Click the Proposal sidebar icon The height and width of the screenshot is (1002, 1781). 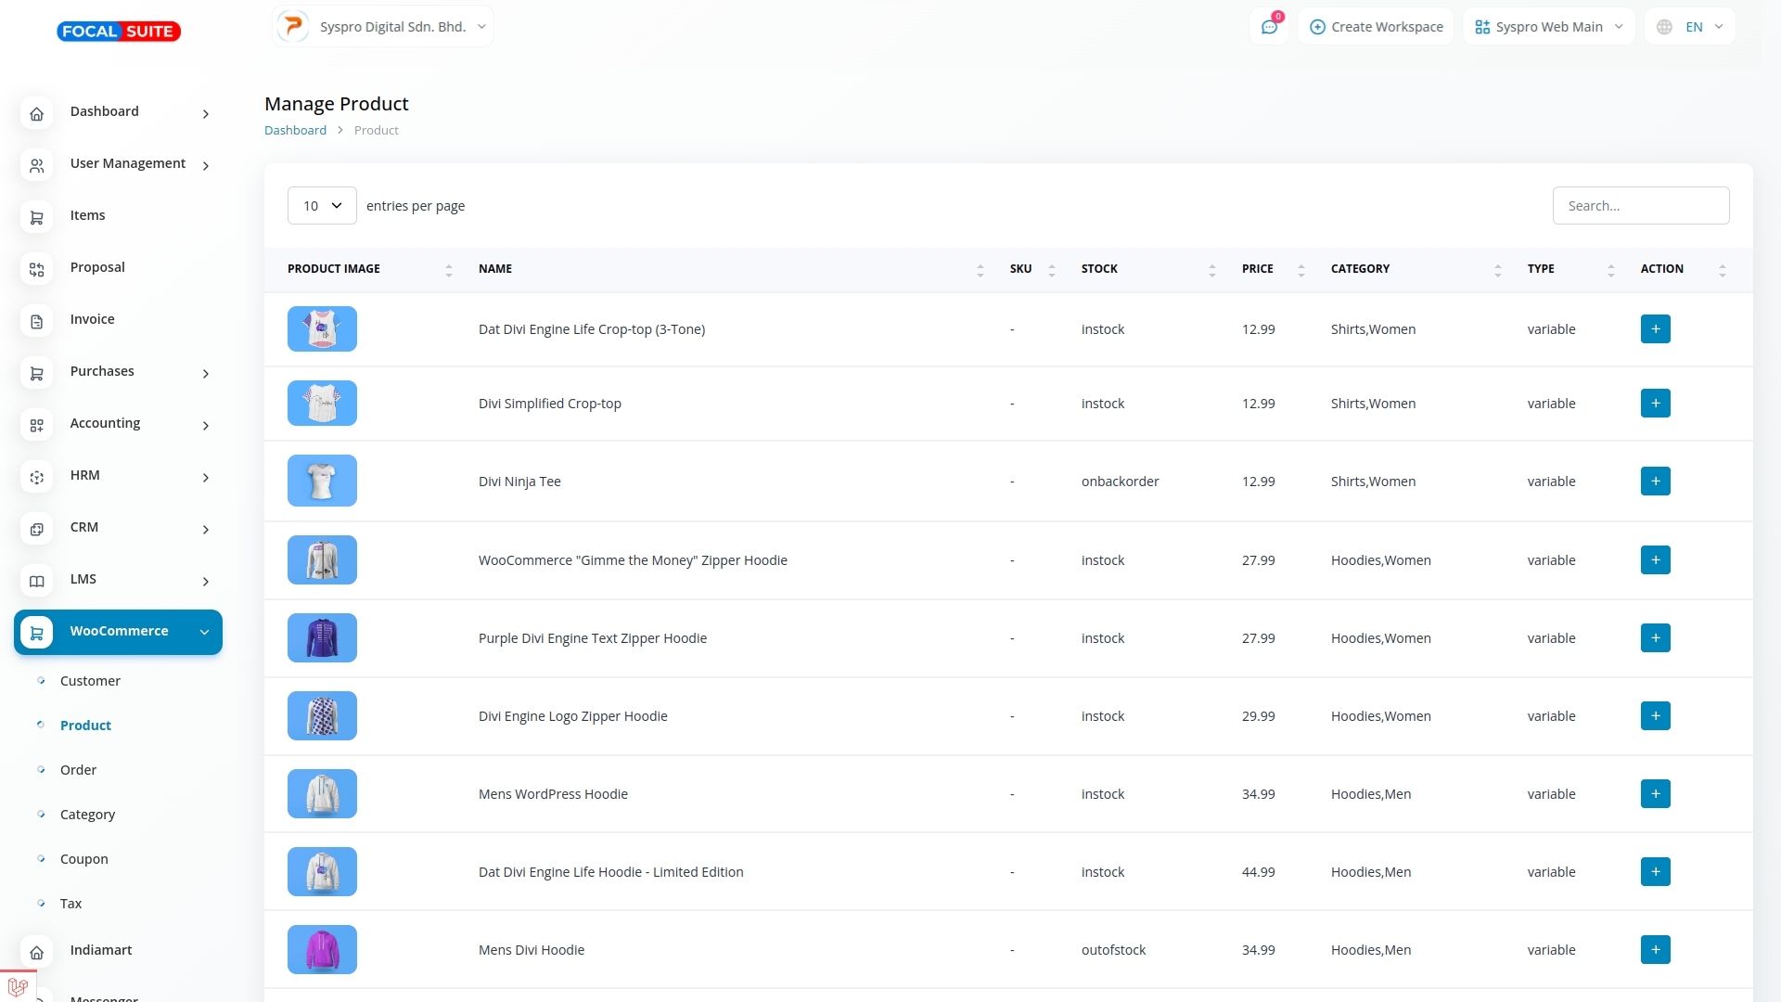pos(37,269)
